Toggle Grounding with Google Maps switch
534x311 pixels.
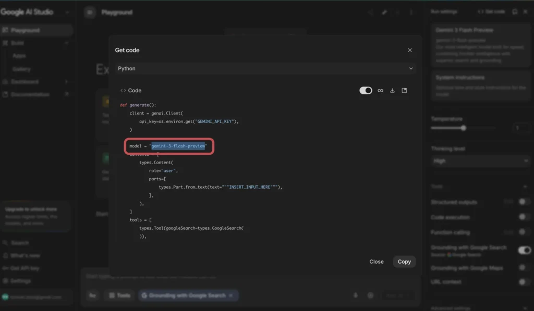[x=524, y=268]
